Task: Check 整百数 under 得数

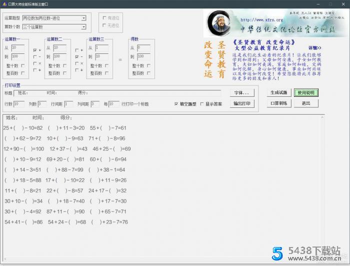Action: pos(148,73)
